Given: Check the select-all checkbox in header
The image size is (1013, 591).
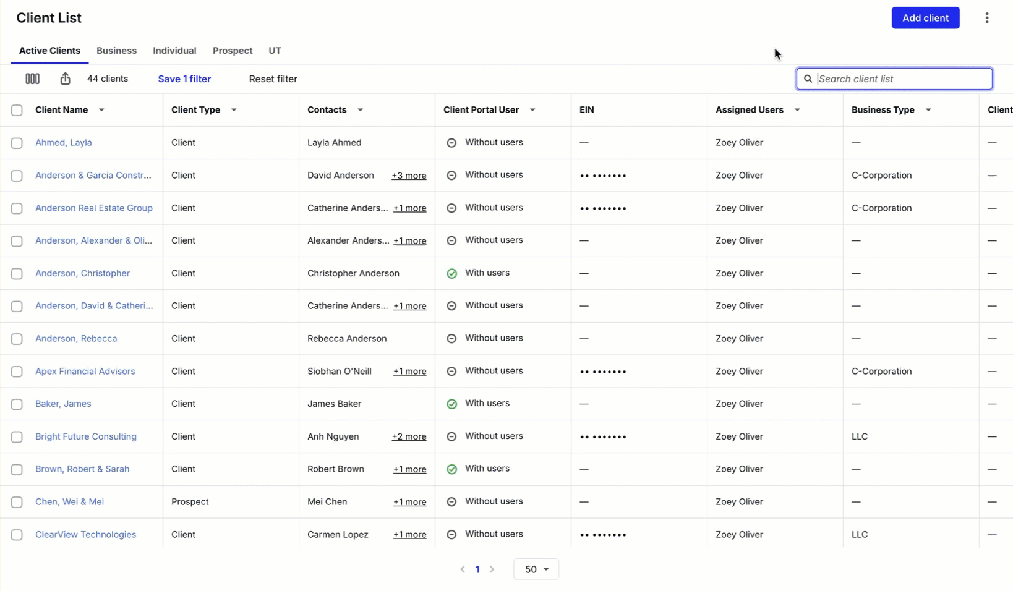Looking at the screenshot, I should point(17,110).
